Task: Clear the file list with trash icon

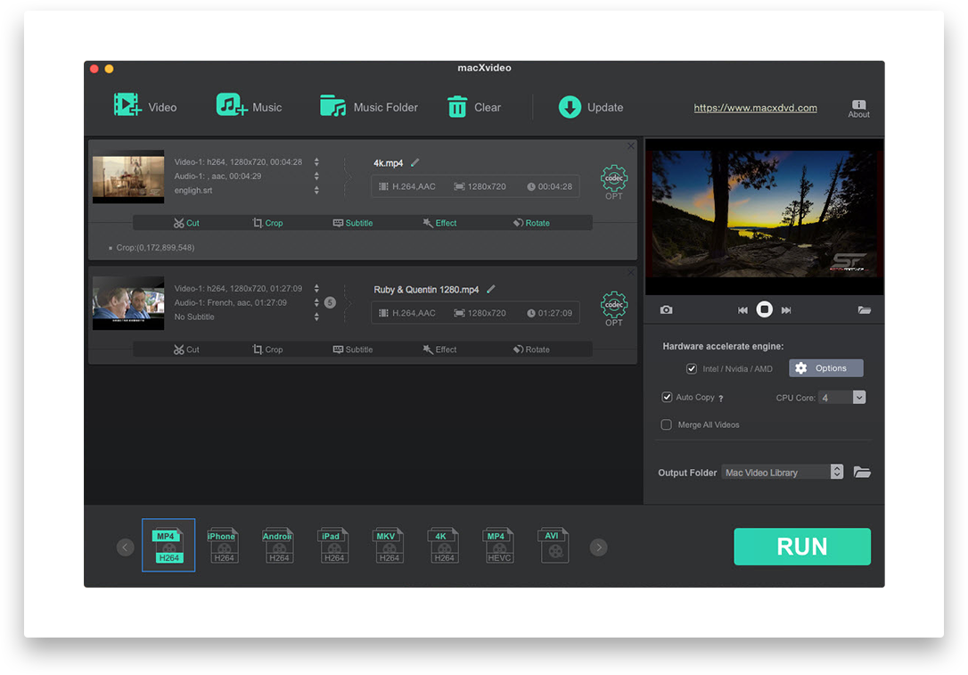Action: click(x=457, y=107)
